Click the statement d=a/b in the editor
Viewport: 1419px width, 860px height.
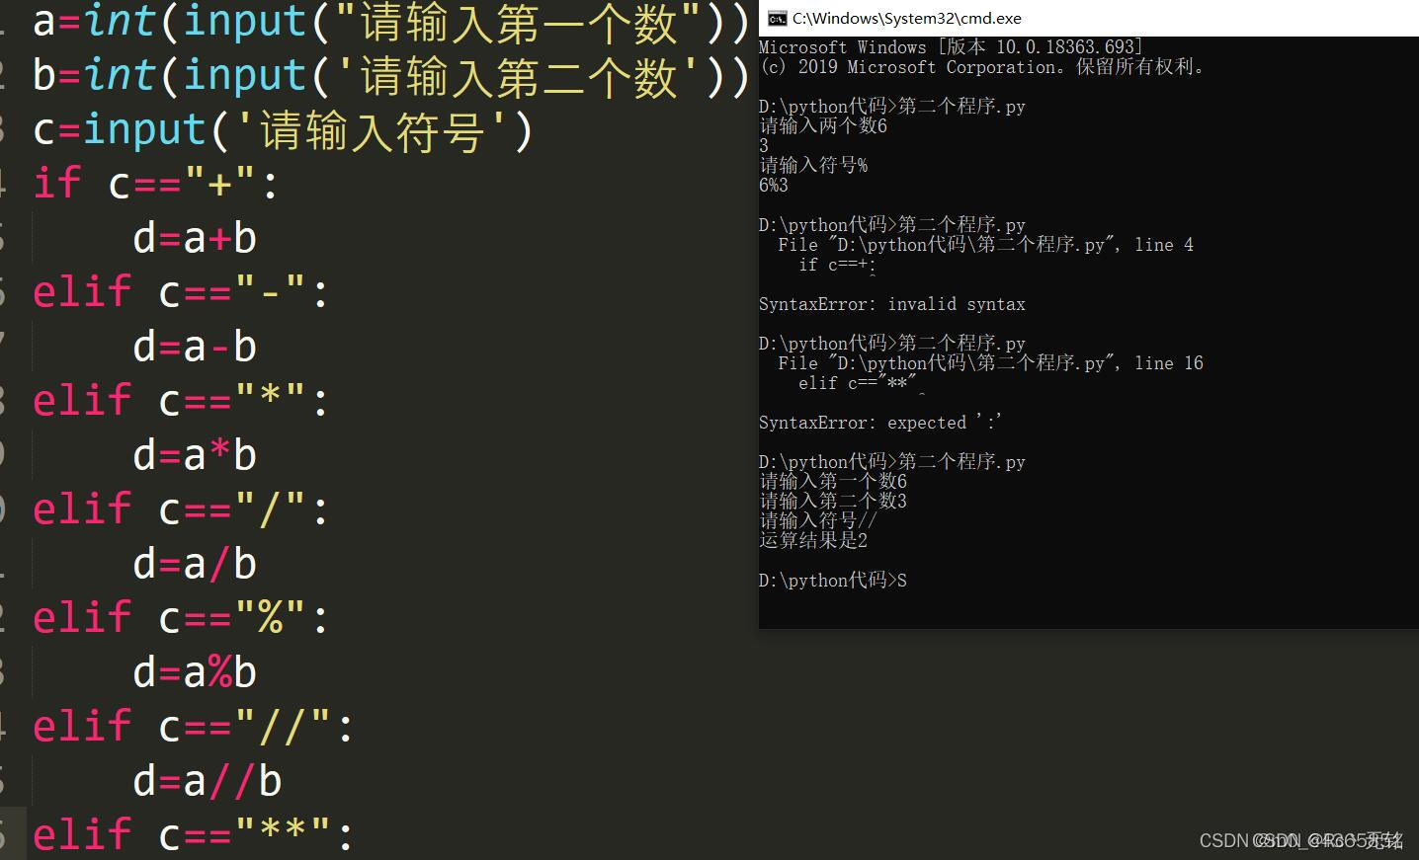coord(195,564)
